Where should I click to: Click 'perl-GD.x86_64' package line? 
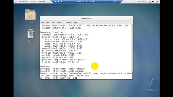58,57
